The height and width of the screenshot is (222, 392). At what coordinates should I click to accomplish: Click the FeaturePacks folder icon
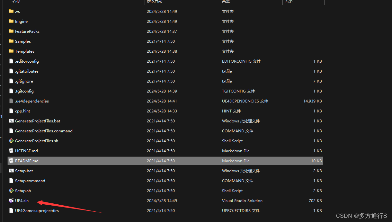tap(11, 31)
